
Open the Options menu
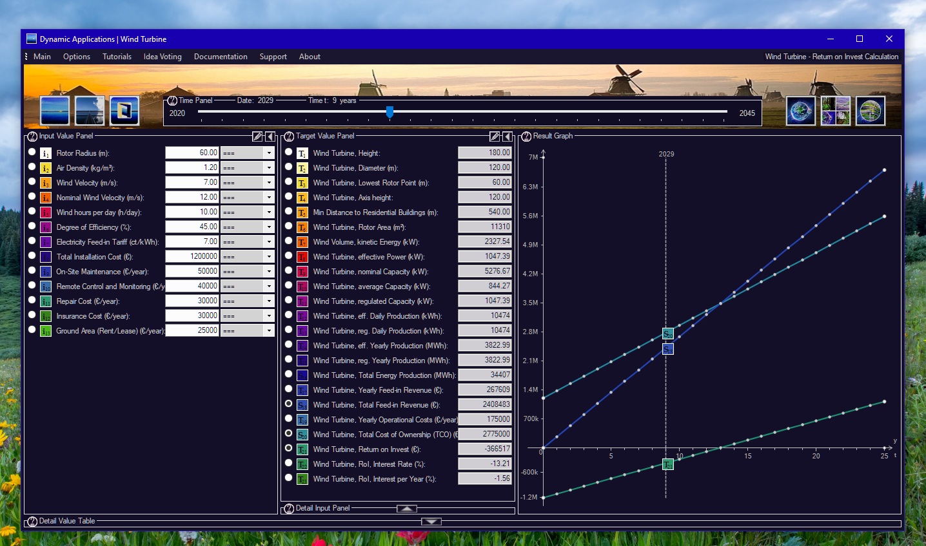pos(76,57)
